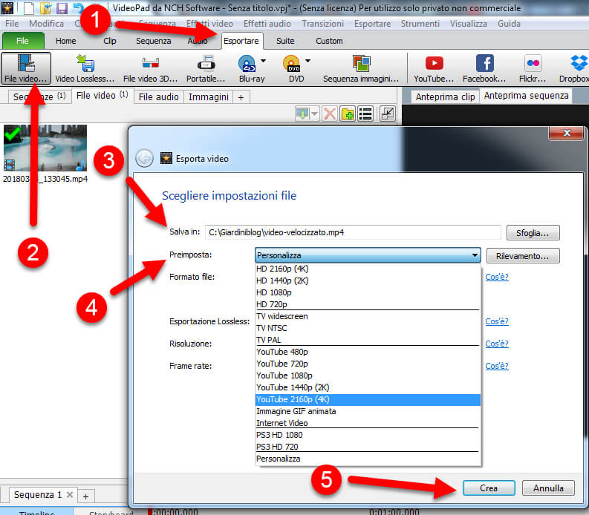Open the green File tab
This screenshot has width=589, height=515.
pyautogui.click(x=23, y=41)
